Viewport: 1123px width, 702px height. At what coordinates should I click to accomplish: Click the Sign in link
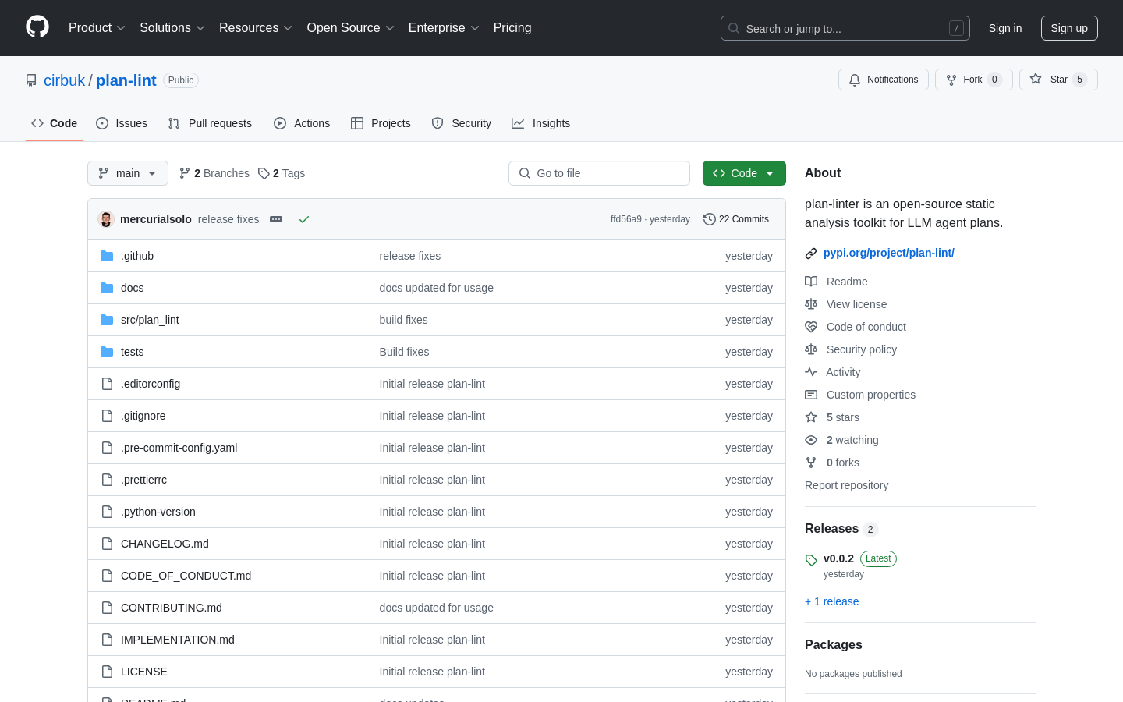[x=1005, y=28]
